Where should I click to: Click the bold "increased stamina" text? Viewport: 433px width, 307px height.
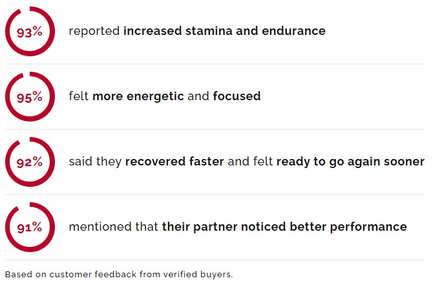(x=171, y=31)
